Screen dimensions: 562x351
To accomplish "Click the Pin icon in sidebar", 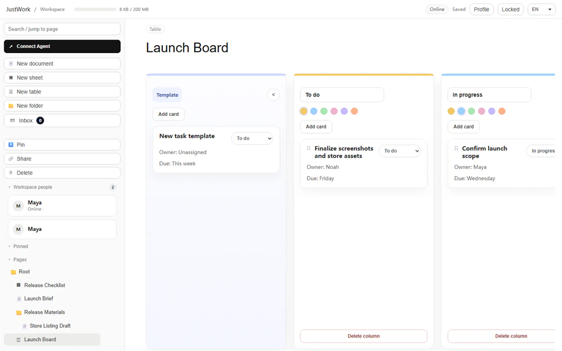I will (11, 145).
